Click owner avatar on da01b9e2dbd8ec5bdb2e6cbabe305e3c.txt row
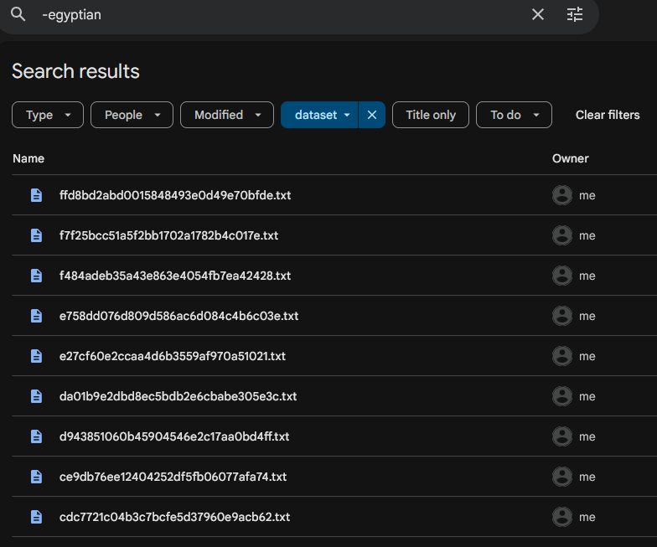Screen dimensions: 657x547 tap(561, 396)
